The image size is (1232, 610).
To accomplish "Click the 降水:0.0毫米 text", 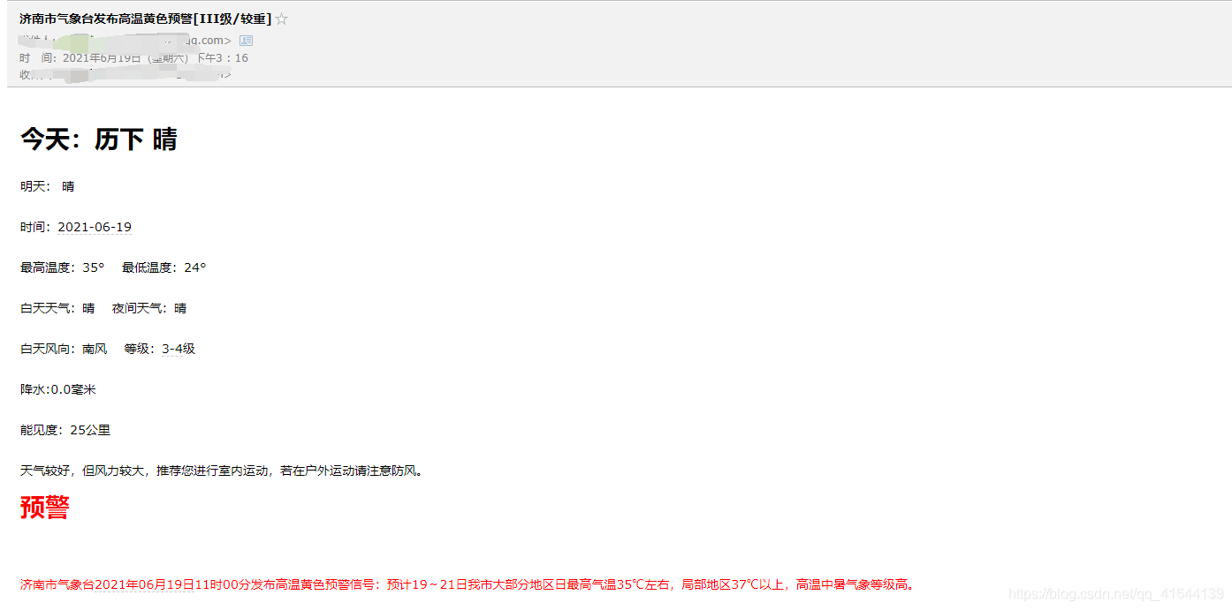I will (57, 388).
